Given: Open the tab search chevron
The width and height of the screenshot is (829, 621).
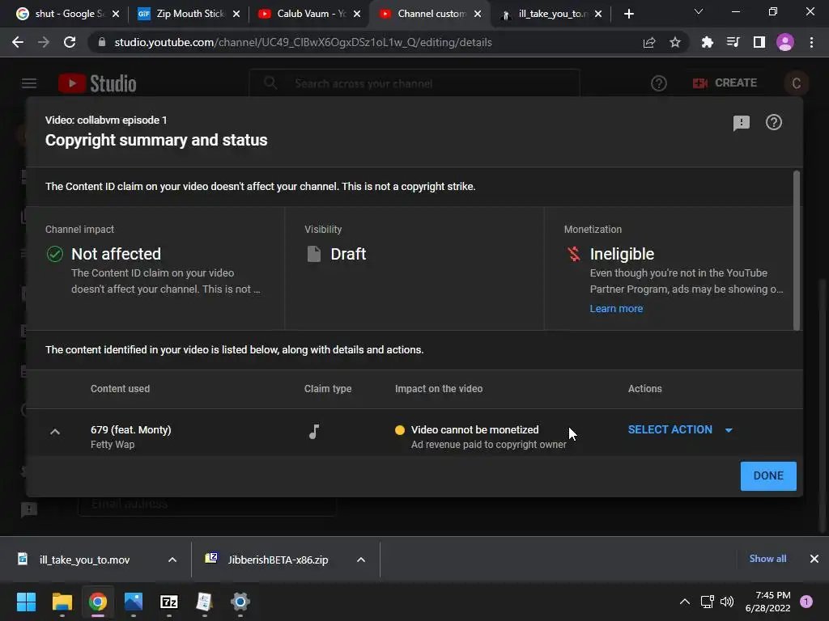Looking at the screenshot, I should pos(699,11).
